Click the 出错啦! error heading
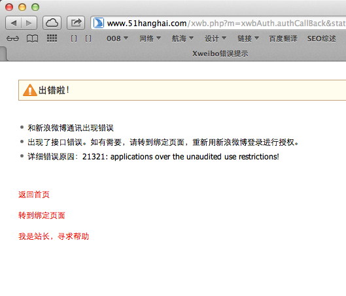346x296 pixels. click(54, 90)
